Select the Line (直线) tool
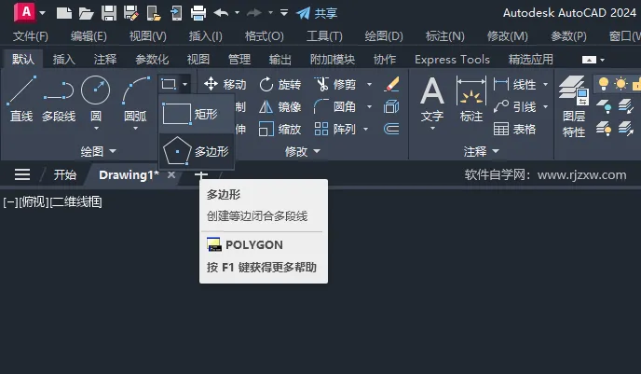The image size is (641, 374). point(21,99)
